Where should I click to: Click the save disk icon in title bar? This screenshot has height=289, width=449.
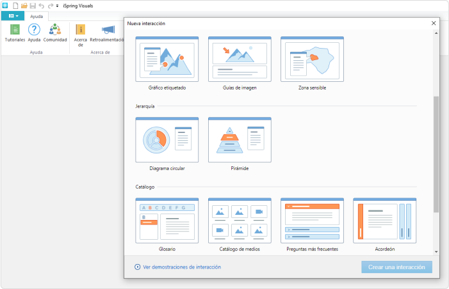click(x=33, y=6)
